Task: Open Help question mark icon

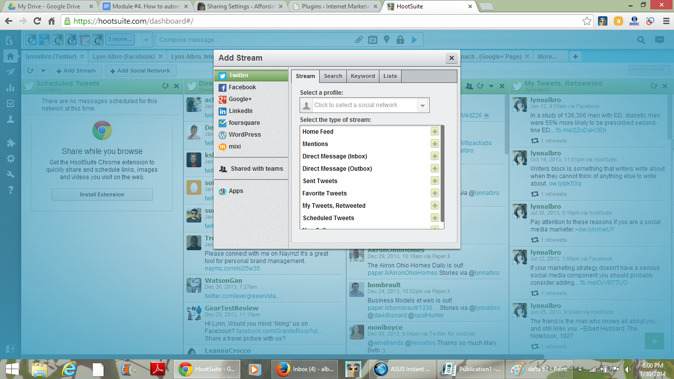Action: click(x=10, y=190)
